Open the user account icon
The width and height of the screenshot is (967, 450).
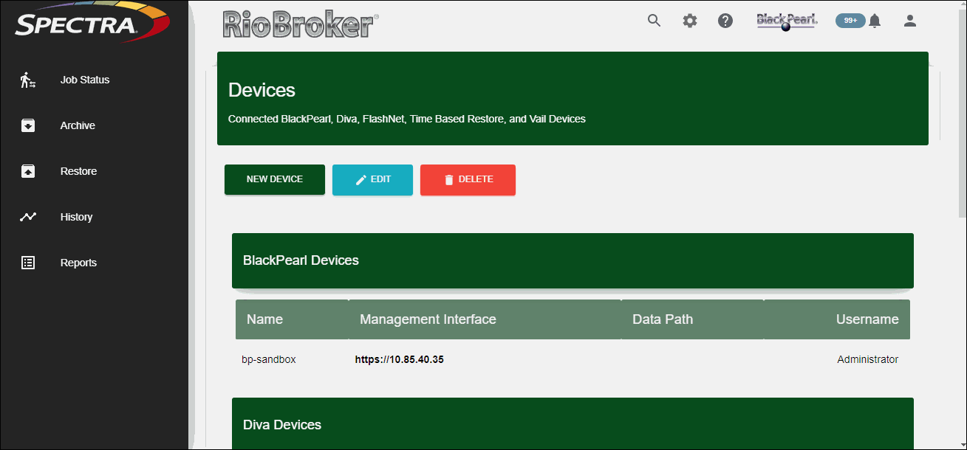(910, 21)
